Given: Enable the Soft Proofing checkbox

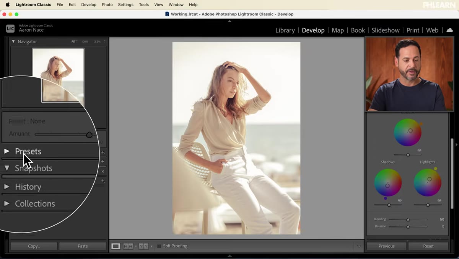Looking at the screenshot, I should pyautogui.click(x=159, y=246).
